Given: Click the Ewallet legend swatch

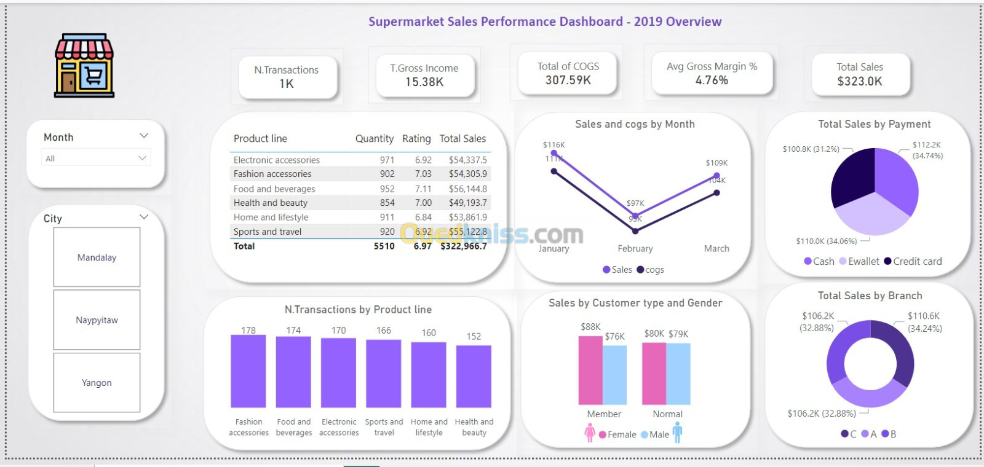Looking at the screenshot, I should pyautogui.click(x=843, y=261).
